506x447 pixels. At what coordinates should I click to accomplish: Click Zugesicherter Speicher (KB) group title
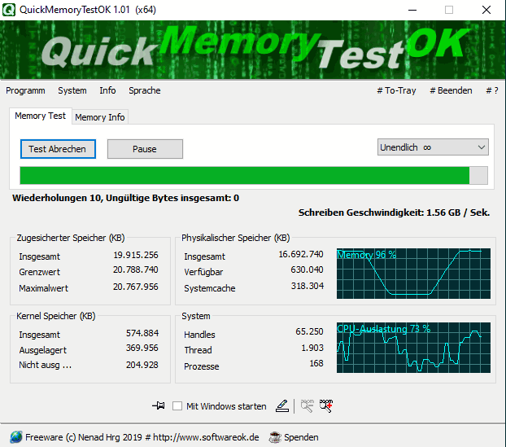coord(71,238)
